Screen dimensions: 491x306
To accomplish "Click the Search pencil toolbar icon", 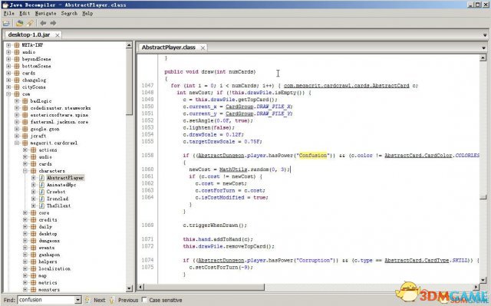I will click(x=30, y=23).
